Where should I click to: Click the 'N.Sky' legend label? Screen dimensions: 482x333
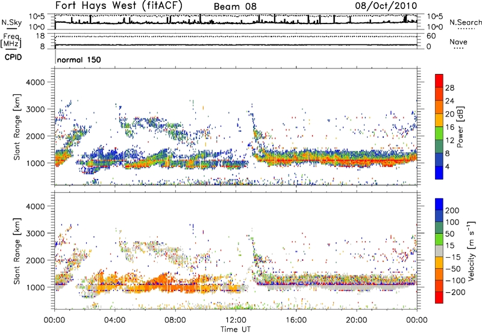[x=11, y=22]
